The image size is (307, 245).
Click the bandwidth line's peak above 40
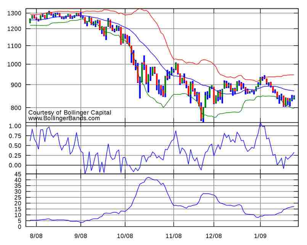148,178
